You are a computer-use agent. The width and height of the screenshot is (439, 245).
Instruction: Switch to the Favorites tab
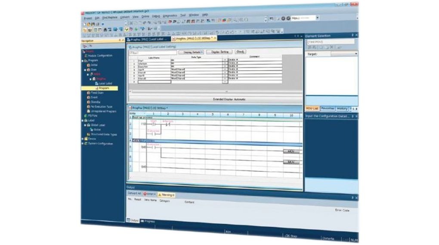click(x=328, y=109)
